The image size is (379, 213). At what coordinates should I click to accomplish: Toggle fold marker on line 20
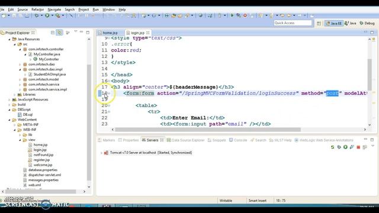pyautogui.click(x=109, y=105)
